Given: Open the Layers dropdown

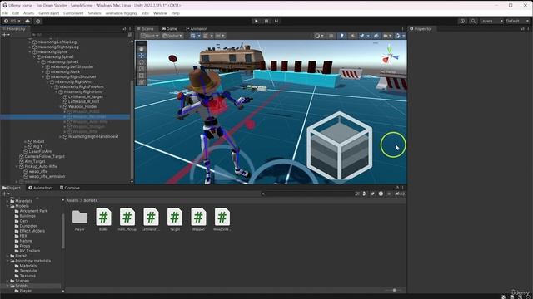Looking at the screenshot, I should [491, 21].
